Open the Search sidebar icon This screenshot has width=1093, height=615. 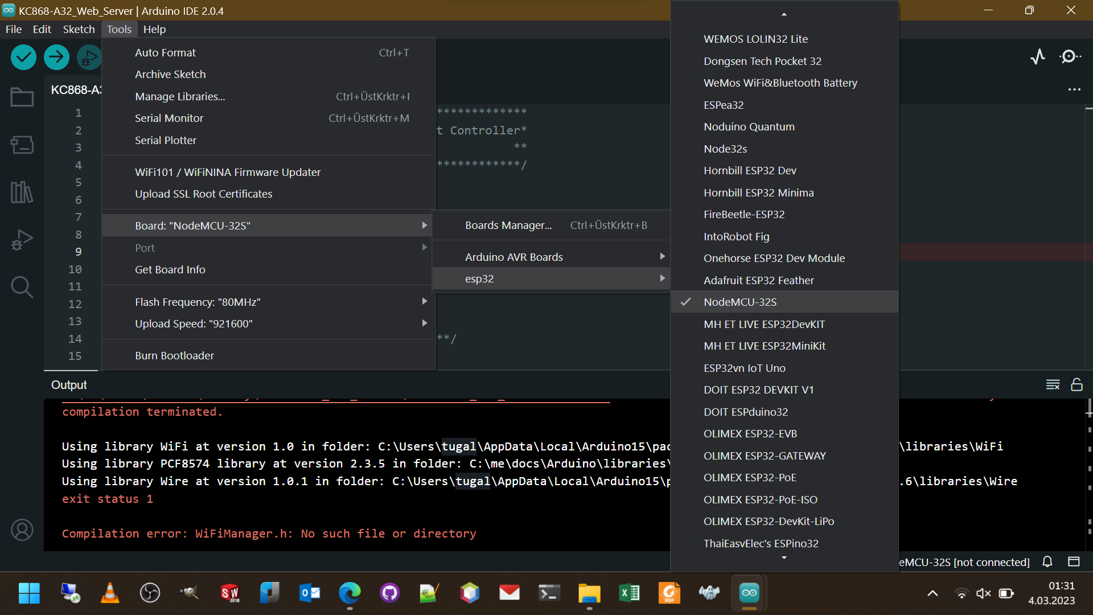point(22,287)
